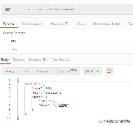Open the response Cookies tab
This screenshot has height=126, width=133.
(19, 60)
